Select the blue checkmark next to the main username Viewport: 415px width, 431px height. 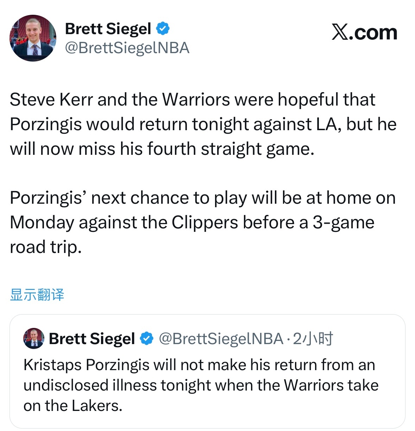[163, 28]
